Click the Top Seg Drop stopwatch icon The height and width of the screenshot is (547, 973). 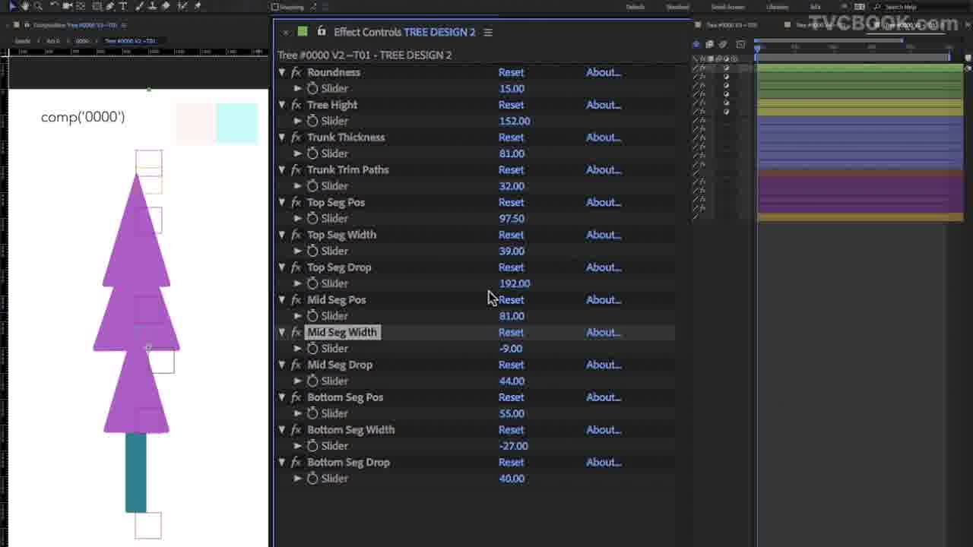pyautogui.click(x=312, y=283)
